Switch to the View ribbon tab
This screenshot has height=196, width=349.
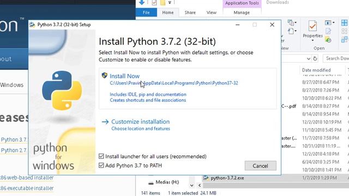pos(211,13)
